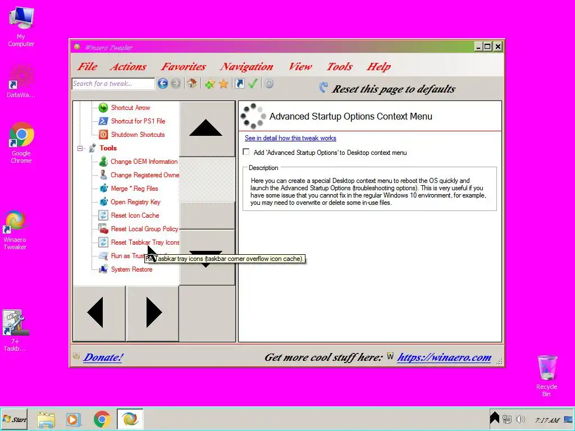Viewport: 575px width, 431px height.
Task: Click the Donate! link
Action: (103, 357)
